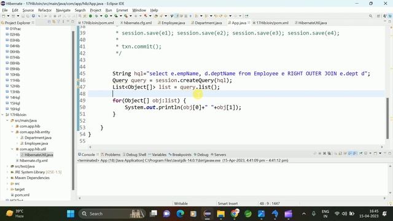The height and width of the screenshot is (221, 393).
Task: Click the toolbar Search magnifier icon
Action: tap(370, 16)
